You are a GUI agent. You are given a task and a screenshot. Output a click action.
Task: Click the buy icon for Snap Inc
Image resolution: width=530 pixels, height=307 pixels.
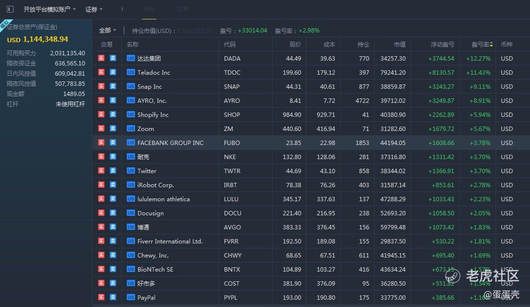tap(102, 86)
